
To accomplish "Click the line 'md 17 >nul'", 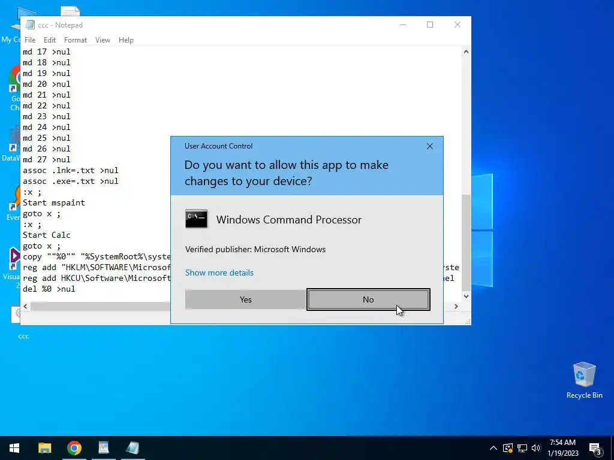I will [47, 52].
